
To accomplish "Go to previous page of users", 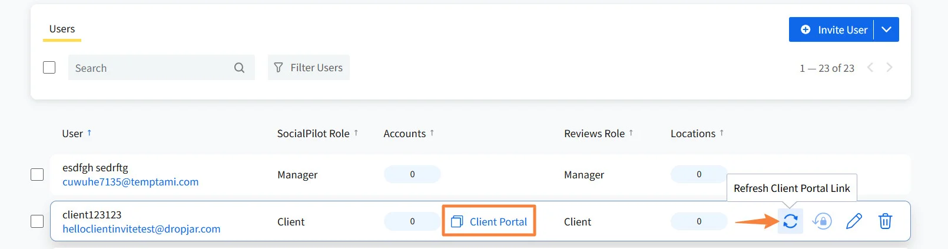I will click(x=870, y=67).
